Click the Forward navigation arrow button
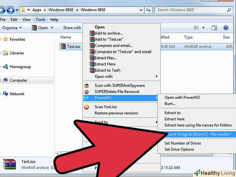This screenshot has height=177, width=236. 10,10
